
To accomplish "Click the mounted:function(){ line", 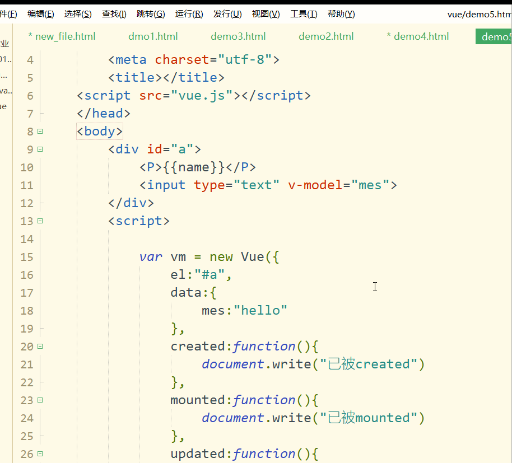I will coord(244,400).
